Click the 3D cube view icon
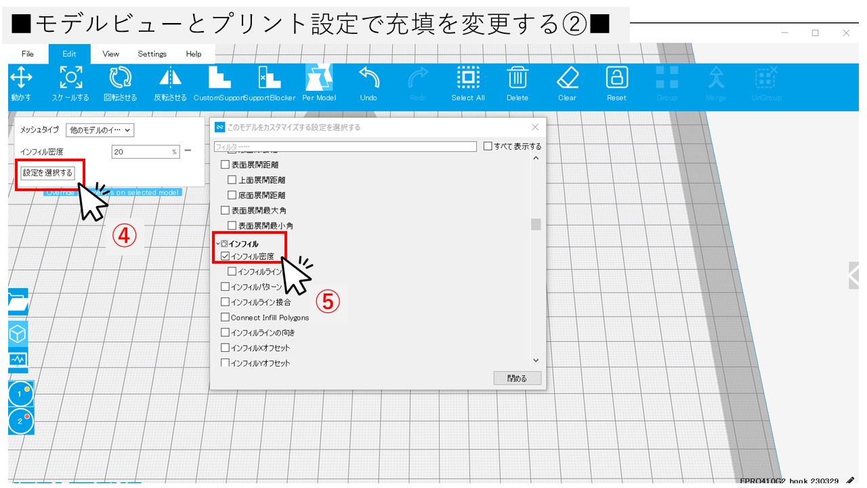 [x=18, y=333]
